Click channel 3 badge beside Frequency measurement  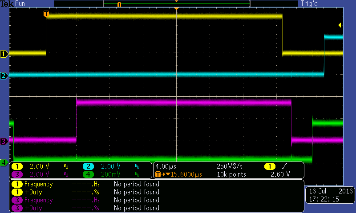click(17, 200)
